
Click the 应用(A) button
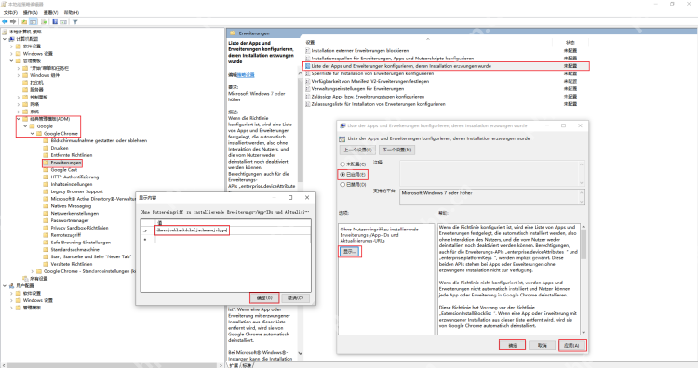coord(572,346)
